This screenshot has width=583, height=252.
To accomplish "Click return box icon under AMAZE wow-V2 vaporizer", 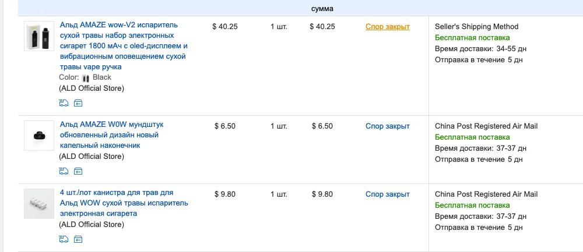I will [78, 104].
